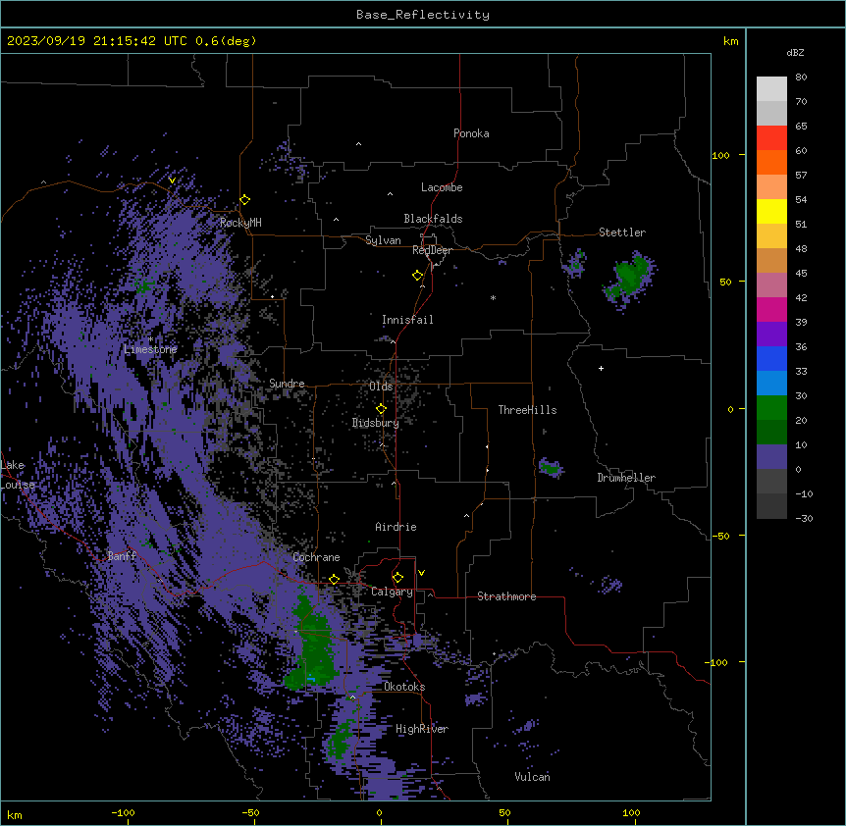The height and width of the screenshot is (826, 846).
Task: Click the white caret marker southwest of Ponoka
Action: 358,144
